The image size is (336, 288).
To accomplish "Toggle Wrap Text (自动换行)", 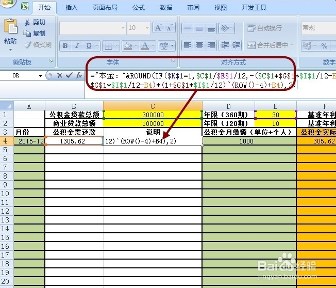I will [264, 28].
